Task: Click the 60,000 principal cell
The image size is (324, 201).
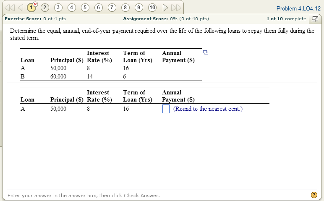Action: click(x=58, y=77)
